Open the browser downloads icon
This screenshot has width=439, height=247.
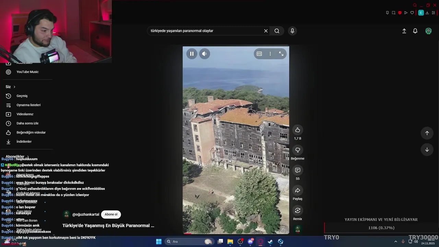(x=427, y=13)
